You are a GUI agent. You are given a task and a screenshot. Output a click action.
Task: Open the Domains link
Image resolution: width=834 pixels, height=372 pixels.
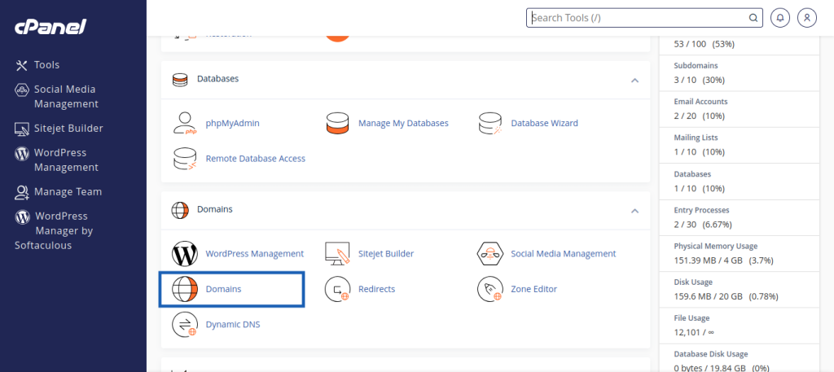pyautogui.click(x=223, y=289)
